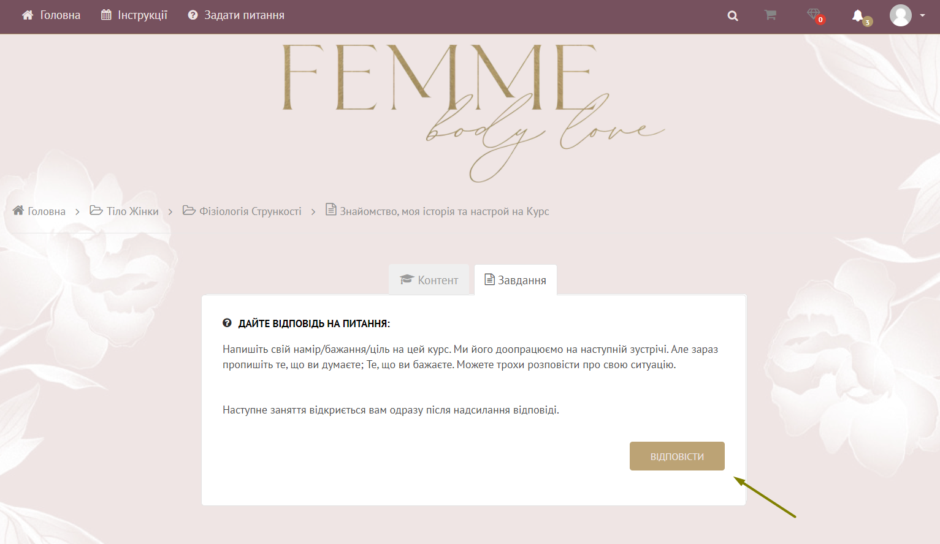Open the shopping cart icon
Screen dimensions: 940x544
tap(770, 15)
